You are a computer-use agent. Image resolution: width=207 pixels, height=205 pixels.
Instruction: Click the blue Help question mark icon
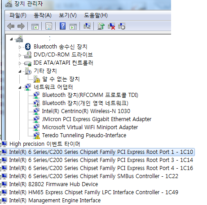pyautogui.click(x=62, y=26)
